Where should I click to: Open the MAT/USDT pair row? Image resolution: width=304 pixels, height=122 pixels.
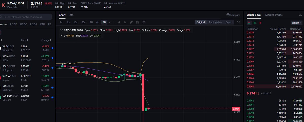27,88
